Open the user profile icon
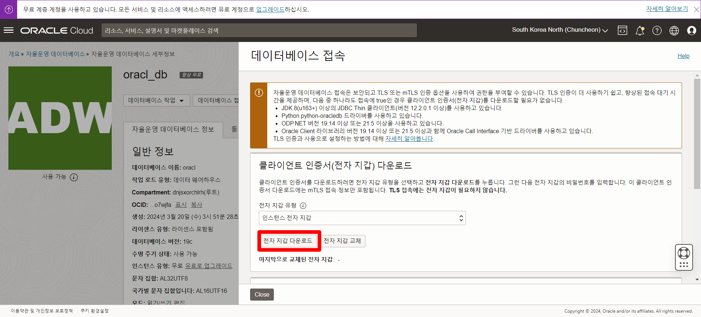Image resolution: width=701 pixels, height=317 pixels. coord(692,31)
